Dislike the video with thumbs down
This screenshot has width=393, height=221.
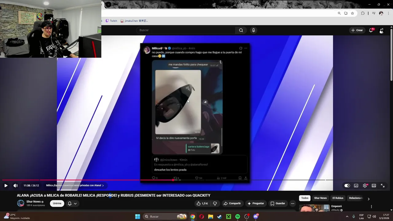[x=215, y=204]
